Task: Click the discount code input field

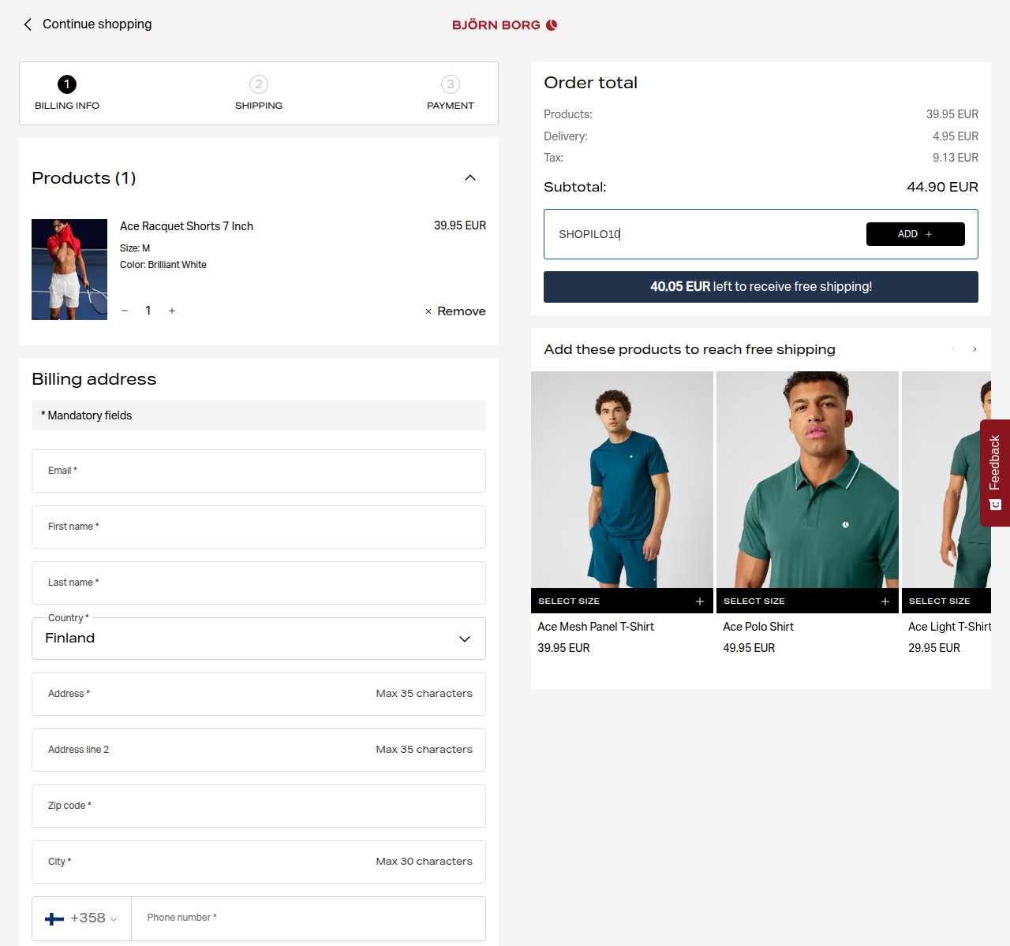Action: click(x=705, y=234)
